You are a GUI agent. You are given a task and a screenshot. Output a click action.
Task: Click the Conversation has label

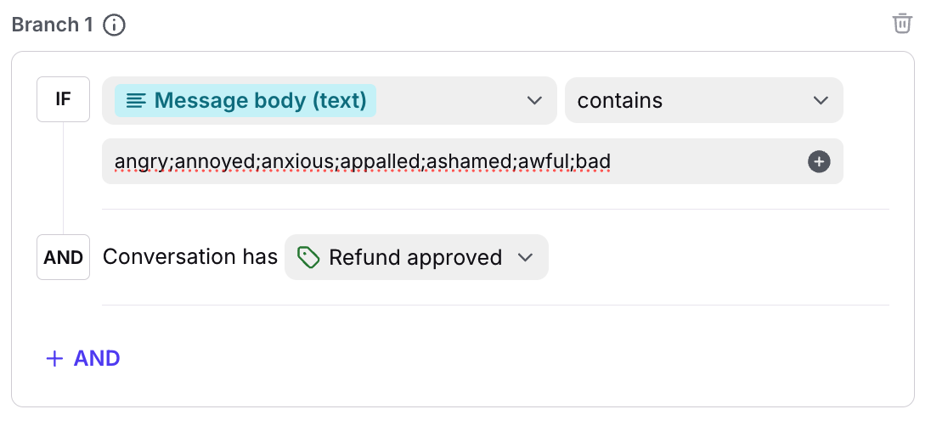pyautogui.click(x=190, y=257)
